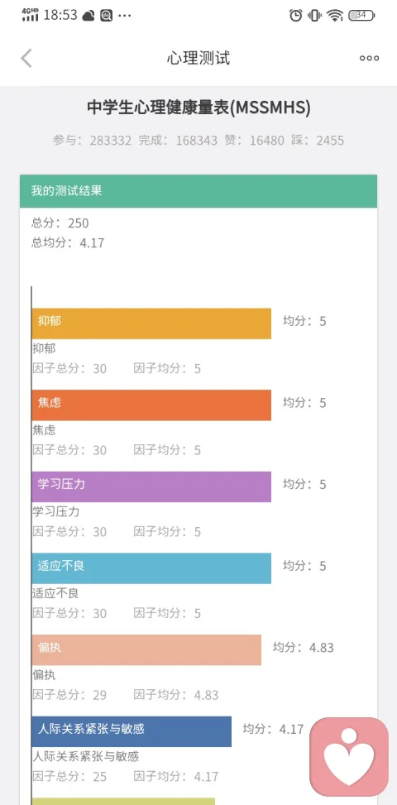Select the 焦虑 orange bar

pyautogui.click(x=151, y=405)
